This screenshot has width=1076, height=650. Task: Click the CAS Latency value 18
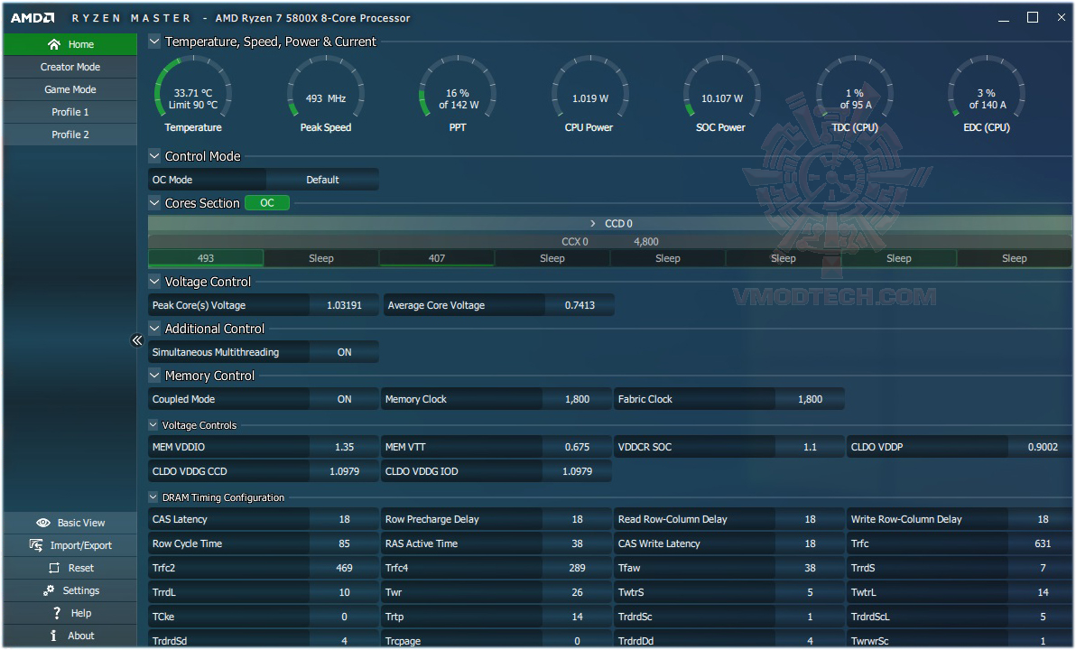pos(344,520)
